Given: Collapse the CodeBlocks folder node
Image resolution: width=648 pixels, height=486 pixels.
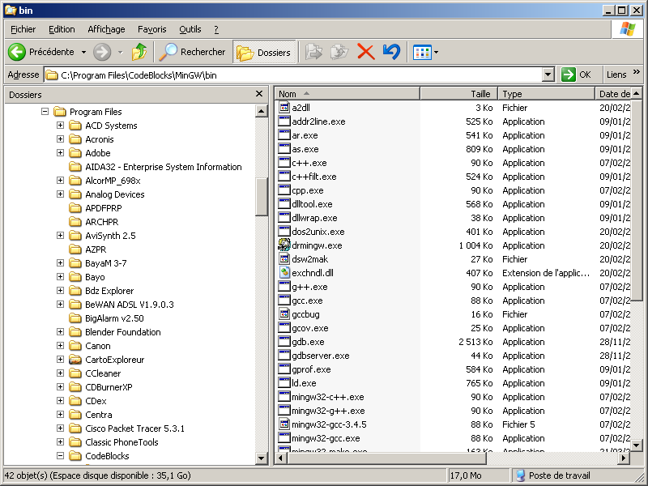Looking at the screenshot, I should (x=60, y=455).
